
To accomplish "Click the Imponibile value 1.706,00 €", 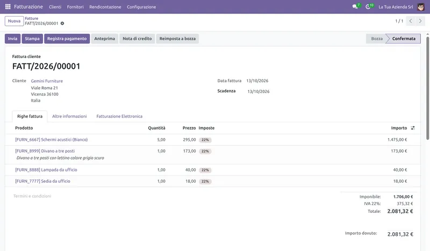I will pos(403,197).
